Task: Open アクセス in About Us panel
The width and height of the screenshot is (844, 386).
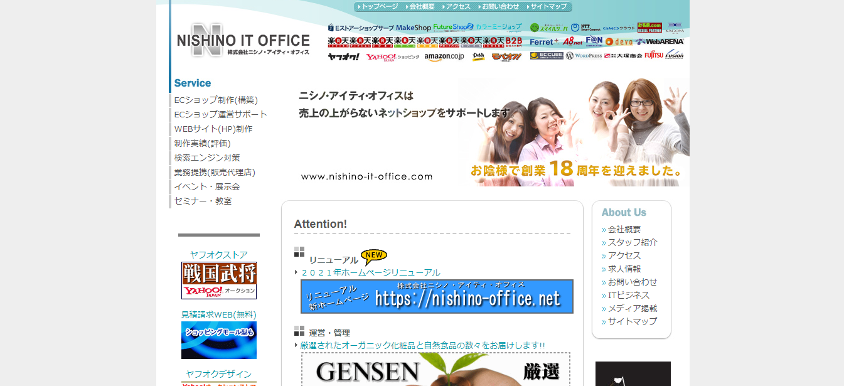Action: click(624, 255)
